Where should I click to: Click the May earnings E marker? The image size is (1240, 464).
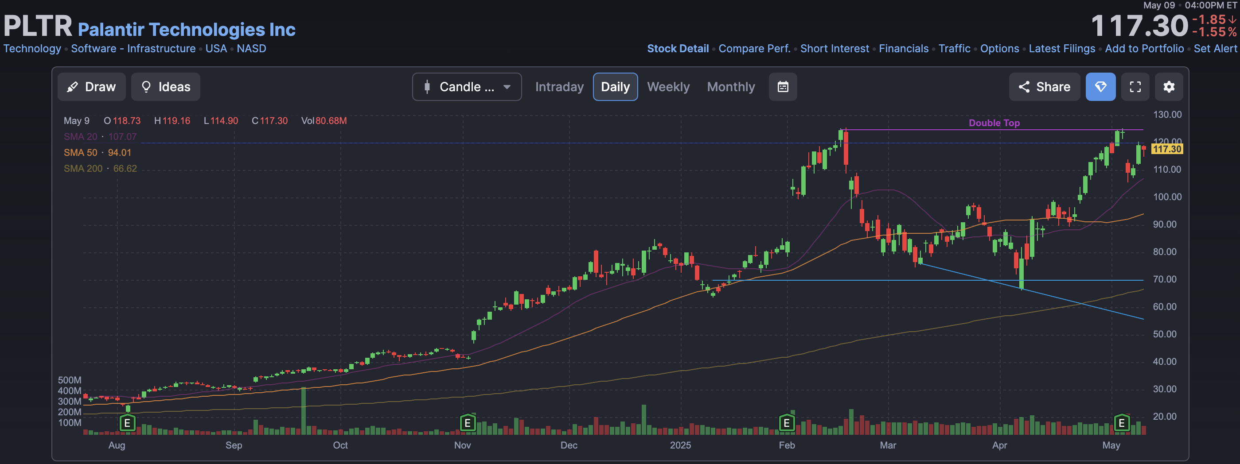[x=1122, y=423]
